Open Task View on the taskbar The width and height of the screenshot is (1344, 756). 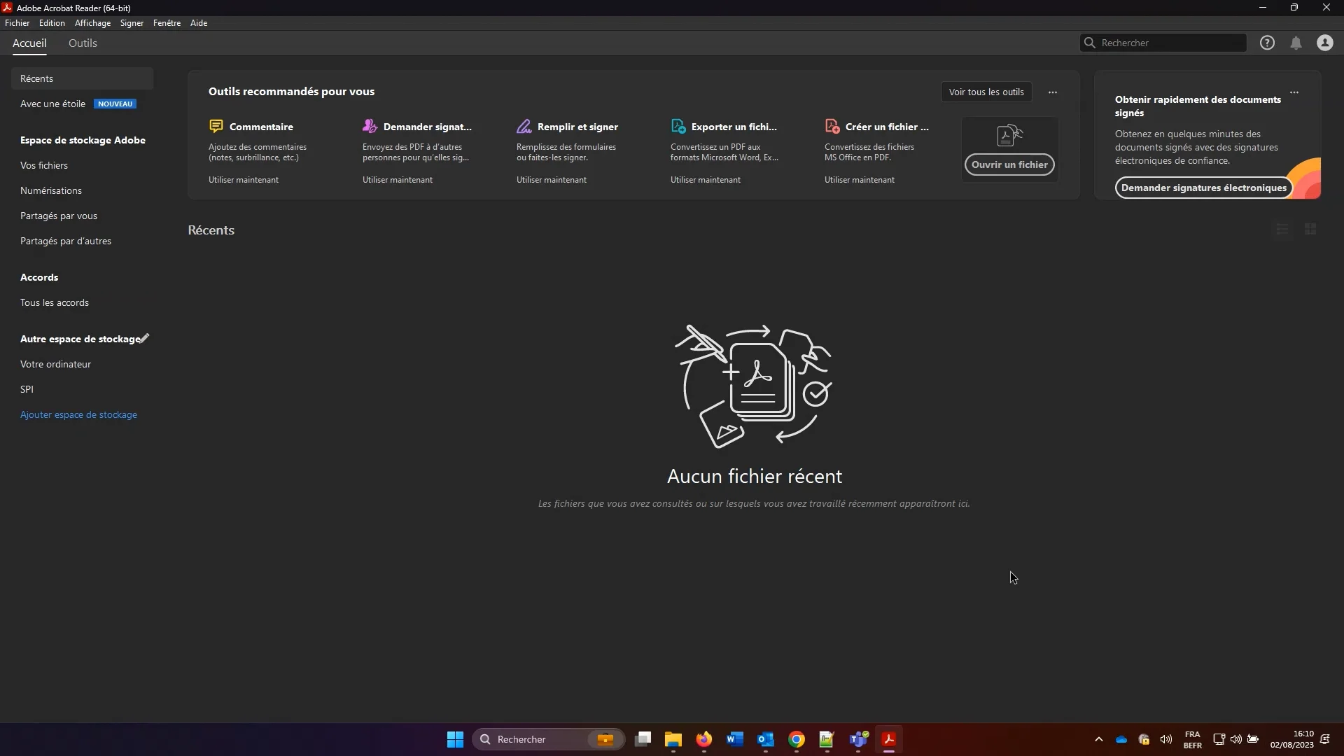point(643,739)
